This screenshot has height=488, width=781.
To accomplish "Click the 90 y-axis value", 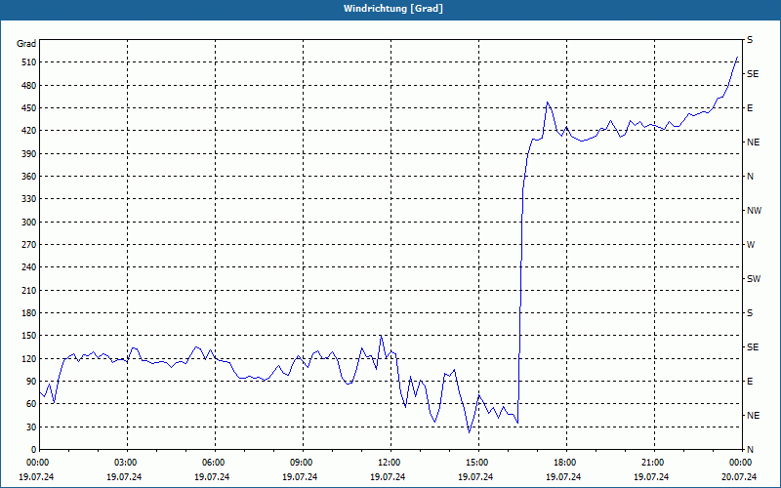I will [31, 382].
